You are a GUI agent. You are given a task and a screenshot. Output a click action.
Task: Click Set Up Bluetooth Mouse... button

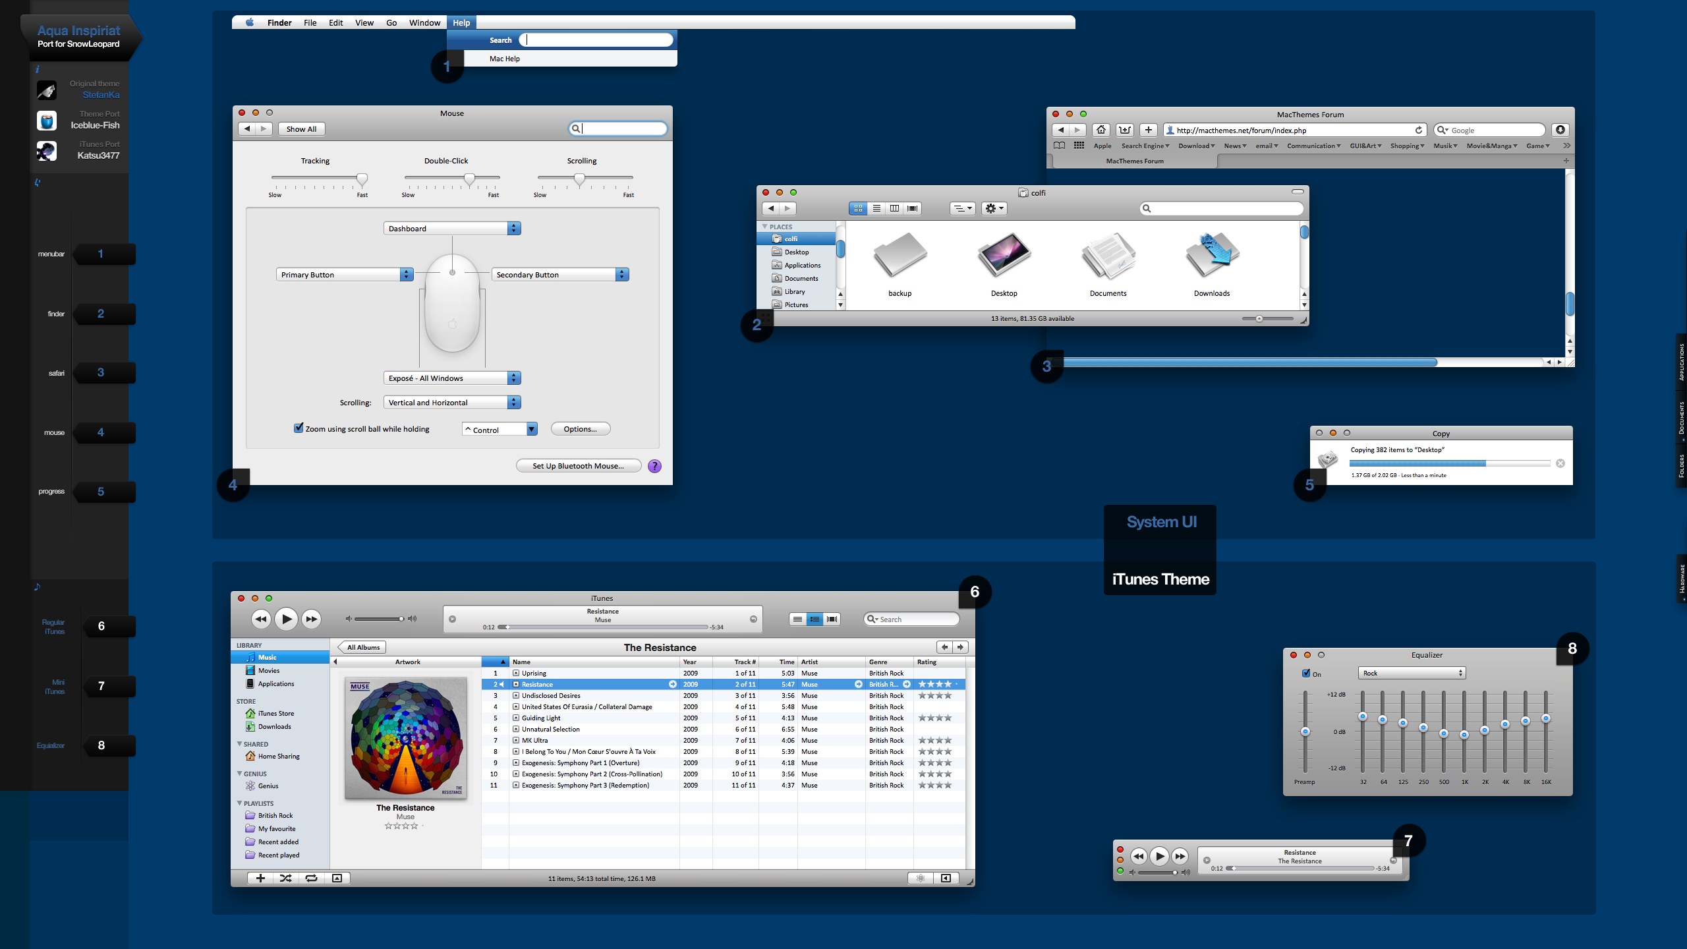pos(578,466)
